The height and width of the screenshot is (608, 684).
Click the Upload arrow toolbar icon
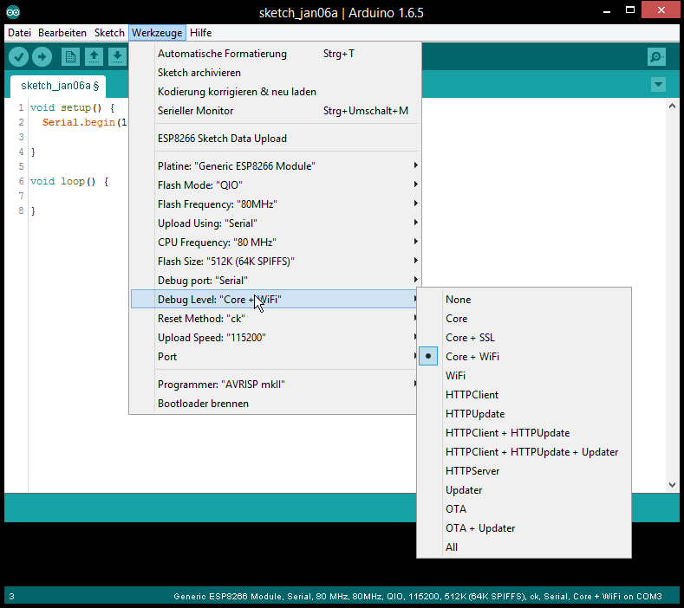42,56
